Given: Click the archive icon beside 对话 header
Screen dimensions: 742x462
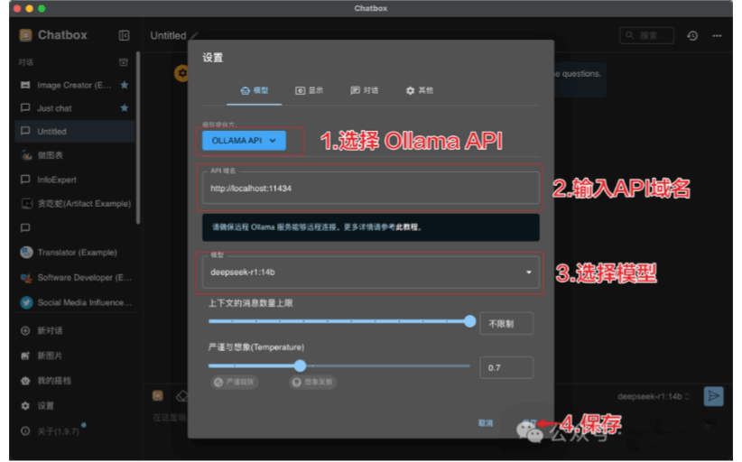Looking at the screenshot, I should coord(124,62).
